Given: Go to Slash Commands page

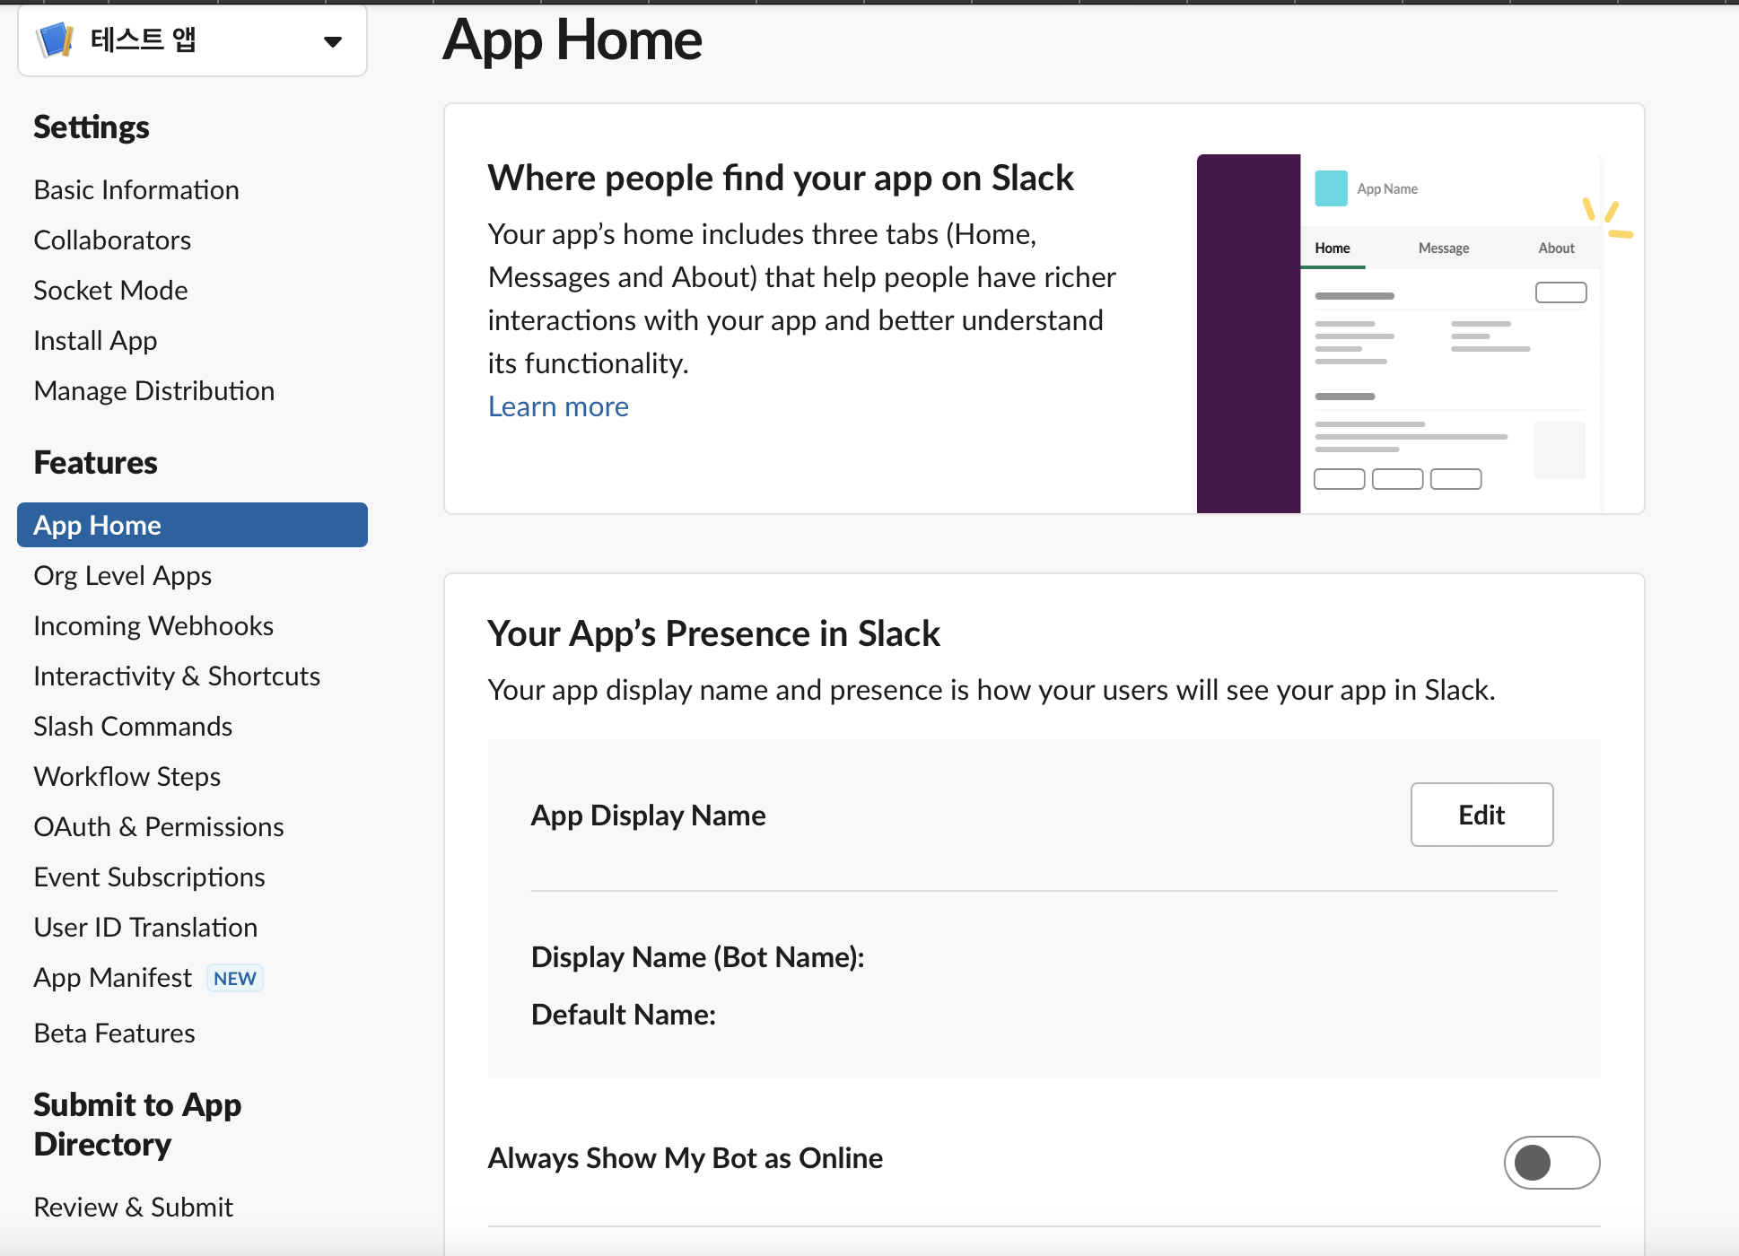Looking at the screenshot, I should (133, 727).
